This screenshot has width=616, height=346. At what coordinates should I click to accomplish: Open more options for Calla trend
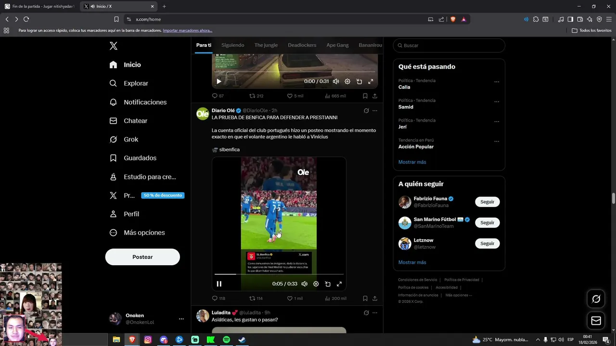(497, 82)
